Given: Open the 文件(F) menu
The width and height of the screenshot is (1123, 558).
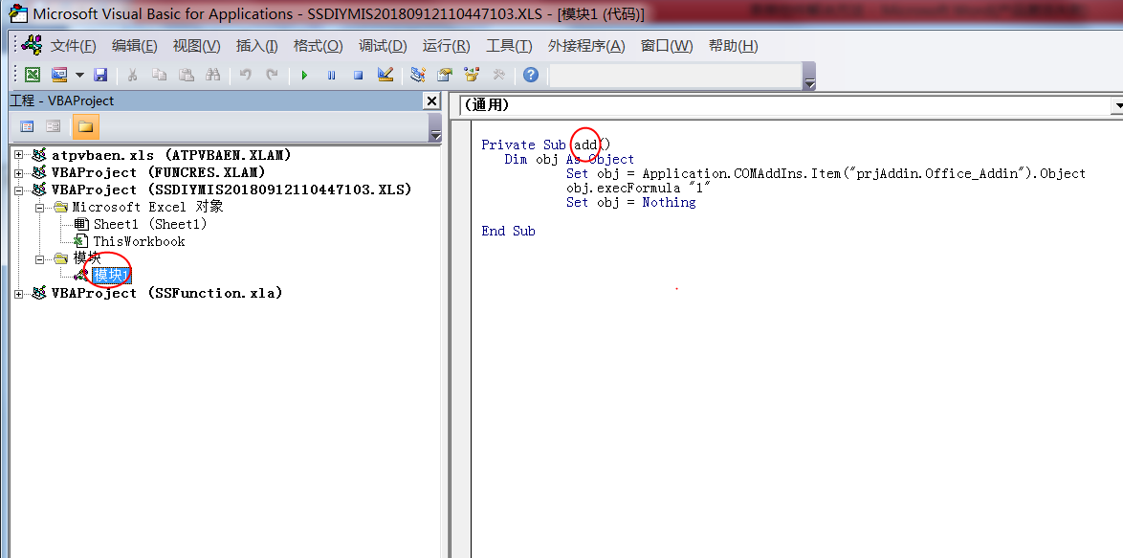Looking at the screenshot, I should 73,46.
